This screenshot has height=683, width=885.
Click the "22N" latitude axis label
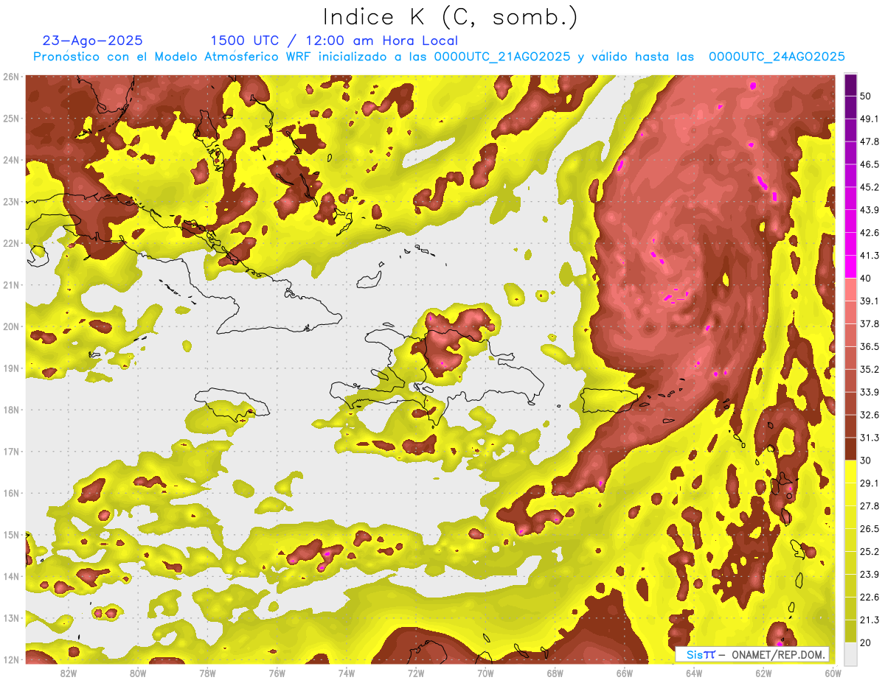point(11,243)
